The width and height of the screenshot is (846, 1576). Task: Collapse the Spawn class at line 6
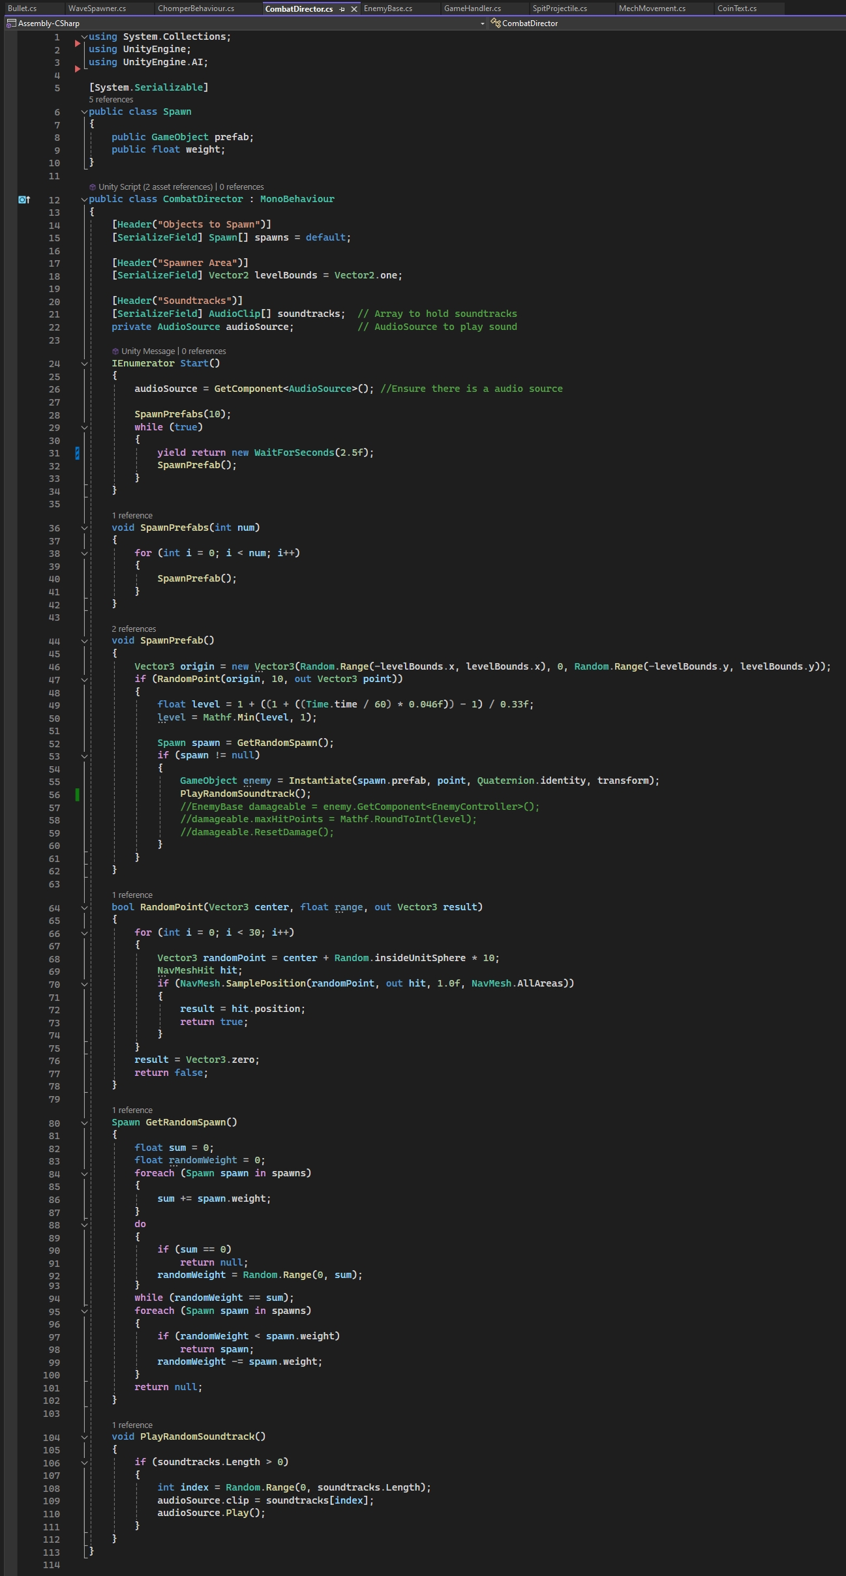pos(84,112)
